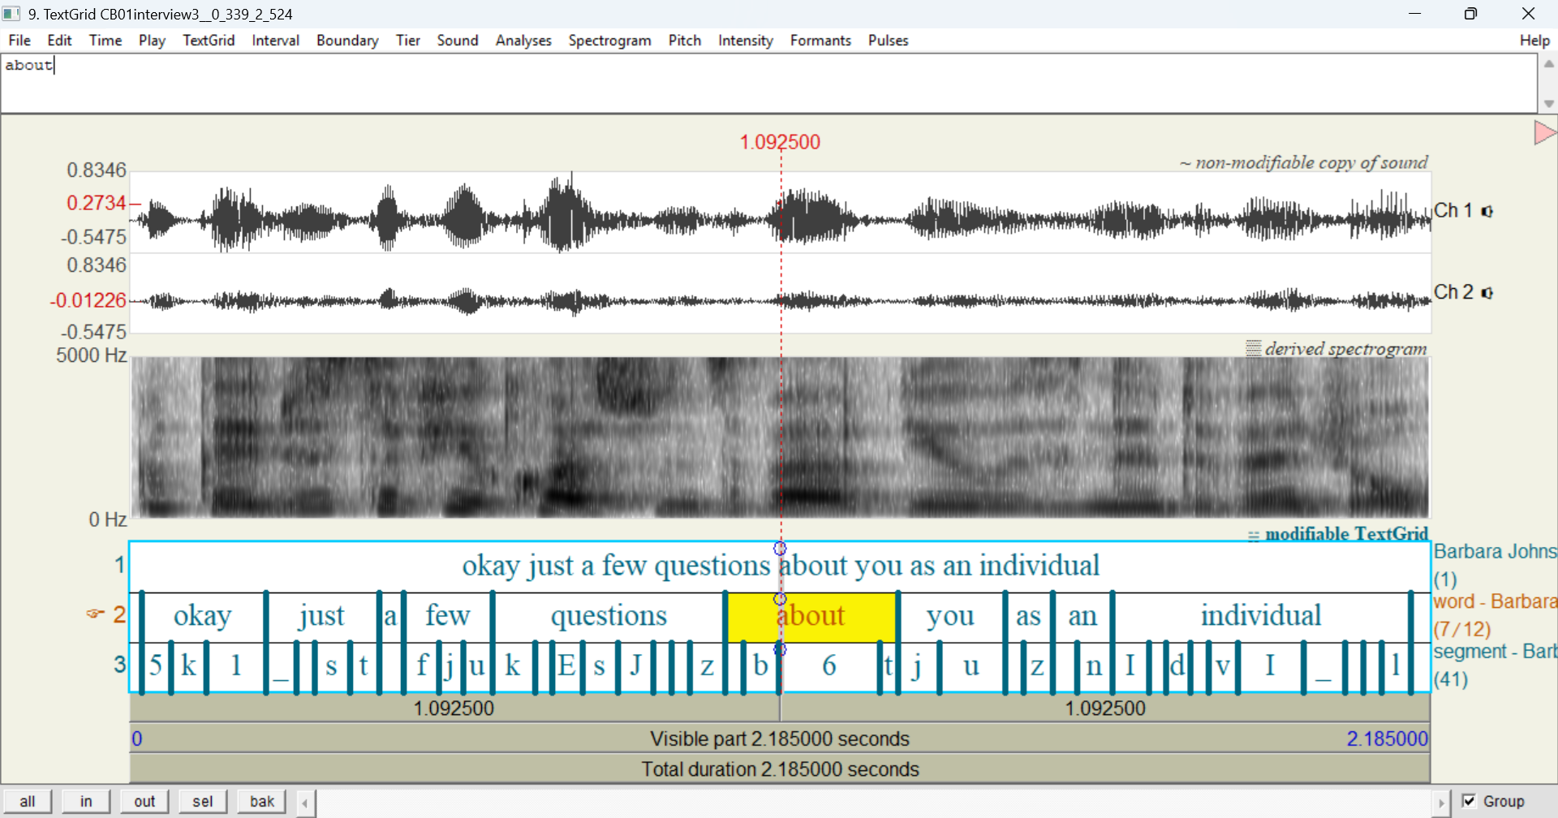Open the Boundary menu
This screenshot has height=818, width=1558.
(347, 41)
